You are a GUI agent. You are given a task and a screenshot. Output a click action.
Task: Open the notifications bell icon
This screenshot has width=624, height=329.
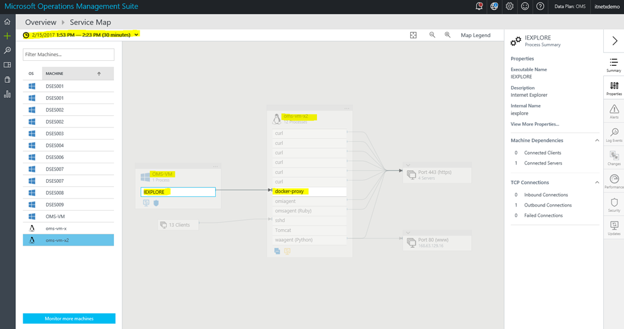pyautogui.click(x=479, y=6)
